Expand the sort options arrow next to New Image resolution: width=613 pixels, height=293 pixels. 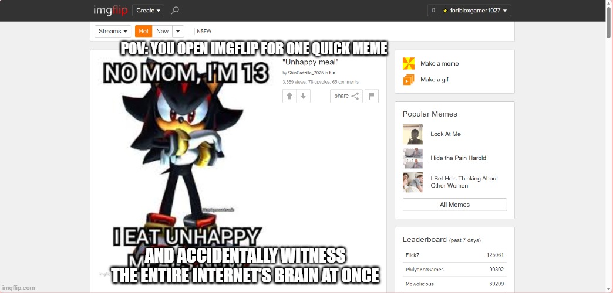tap(178, 31)
